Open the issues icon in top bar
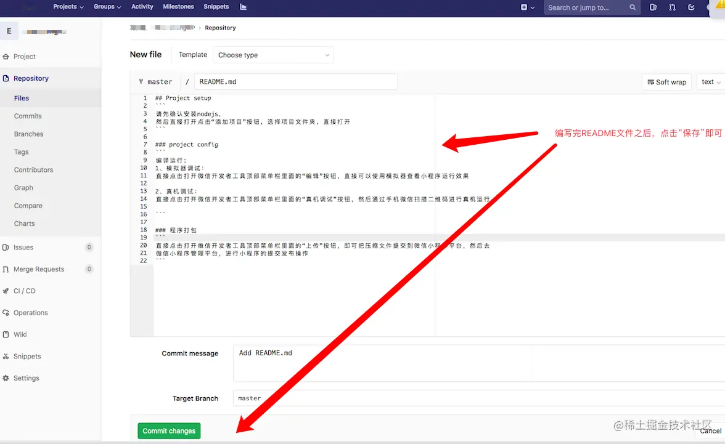This screenshot has width=725, height=444. click(653, 7)
